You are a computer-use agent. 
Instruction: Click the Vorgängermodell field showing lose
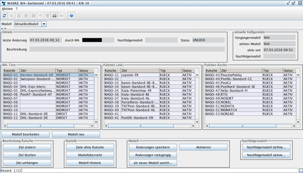point(279,38)
